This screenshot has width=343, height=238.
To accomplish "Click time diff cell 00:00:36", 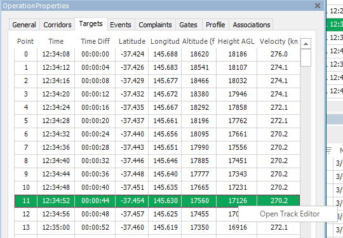I will [95, 174].
